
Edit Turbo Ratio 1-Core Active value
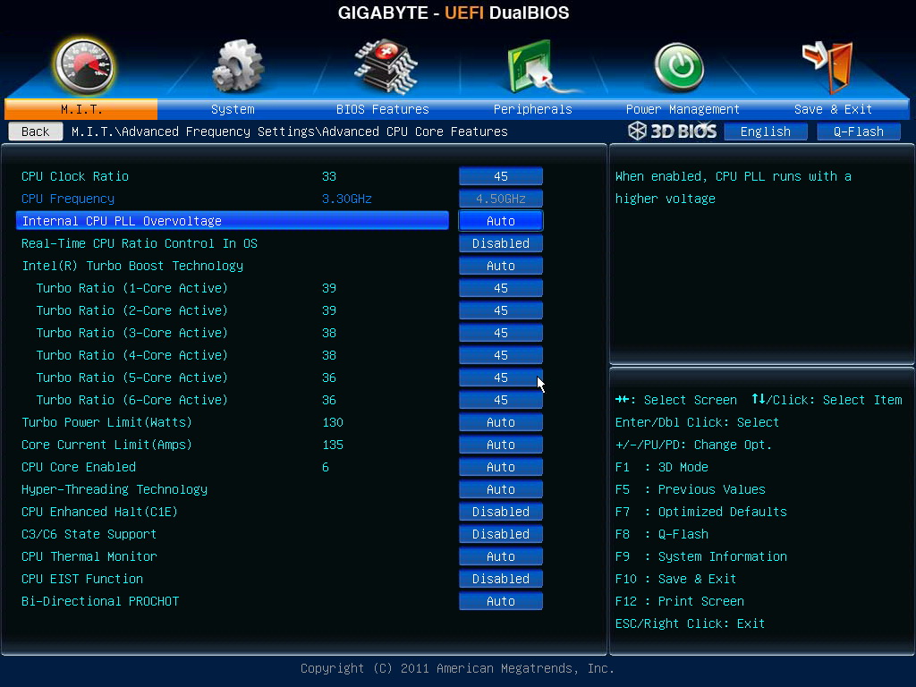tap(501, 288)
